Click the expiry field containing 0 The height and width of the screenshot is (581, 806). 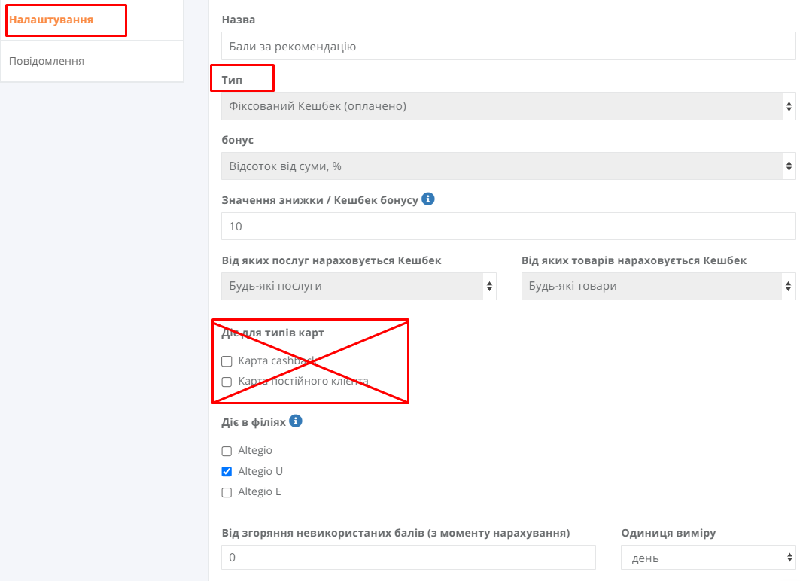click(x=409, y=558)
